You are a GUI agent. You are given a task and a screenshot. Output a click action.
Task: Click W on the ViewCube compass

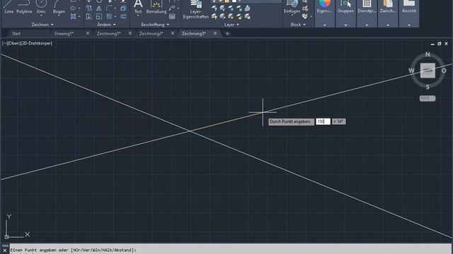(411, 71)
